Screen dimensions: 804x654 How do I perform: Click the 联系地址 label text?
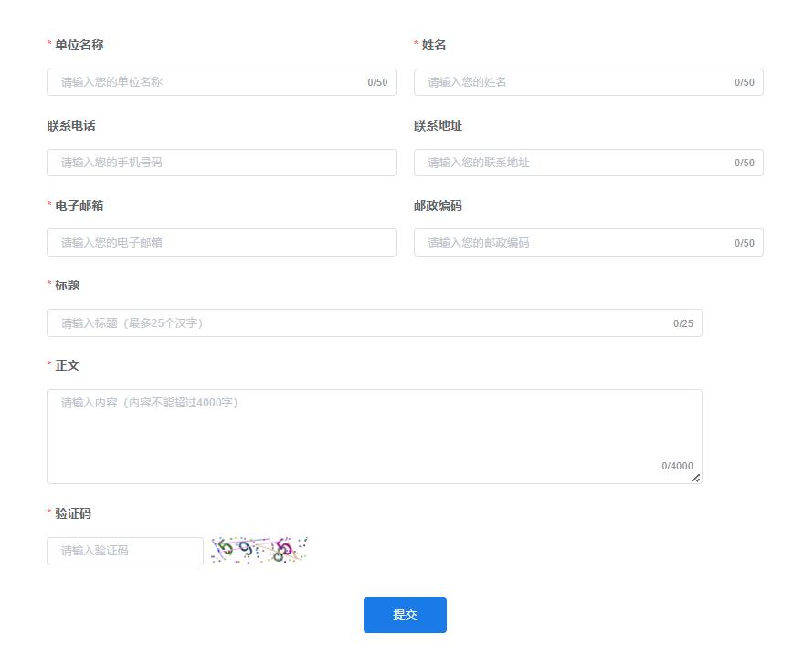click(438, 125)
